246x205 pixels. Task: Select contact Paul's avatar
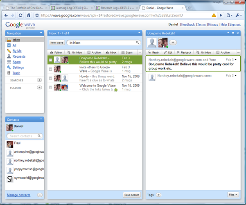[10, 144]
